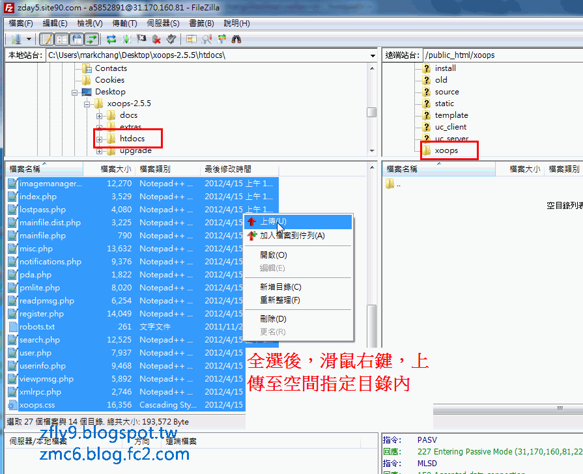Click the Reconnect to server icon
This screenshot has height=474, width=583.
click(x=171, y=39)
